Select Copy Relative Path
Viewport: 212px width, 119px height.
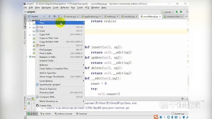[60, 42]
